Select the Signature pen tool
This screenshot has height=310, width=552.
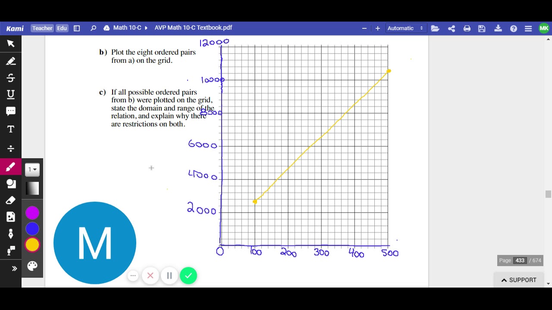click(x=11, y=234)
